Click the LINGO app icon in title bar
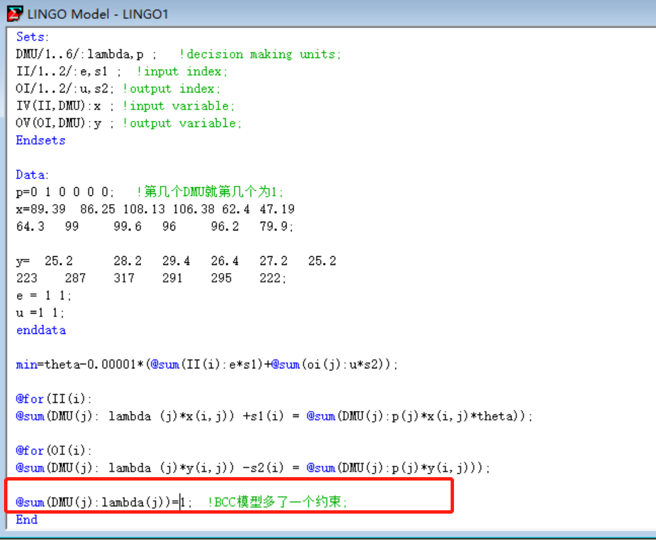Screen dimensions: 656x540 point(15,14)
